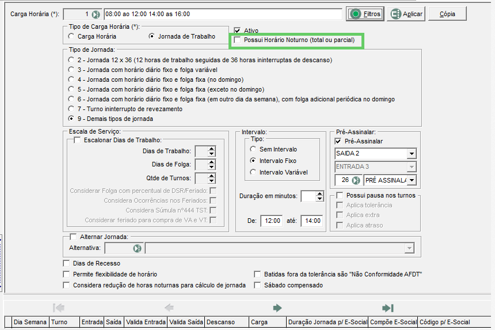Viewport: 495px width, 330px height.
Task: Open the PRÉ ASSINALA dropdown
Action: 412,180
